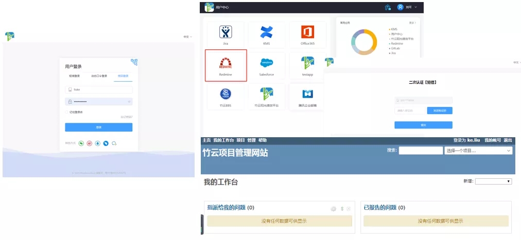Check the 记住登录名 checkbox
The width and height of the screenshot is (521, 240).
coord(66,112)
